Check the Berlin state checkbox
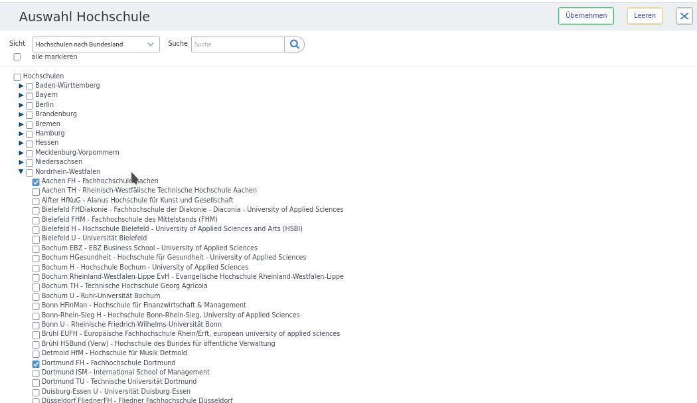 coord(29,106)
